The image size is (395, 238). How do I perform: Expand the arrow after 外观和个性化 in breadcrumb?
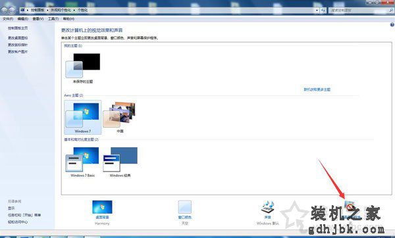coord(74,11)
